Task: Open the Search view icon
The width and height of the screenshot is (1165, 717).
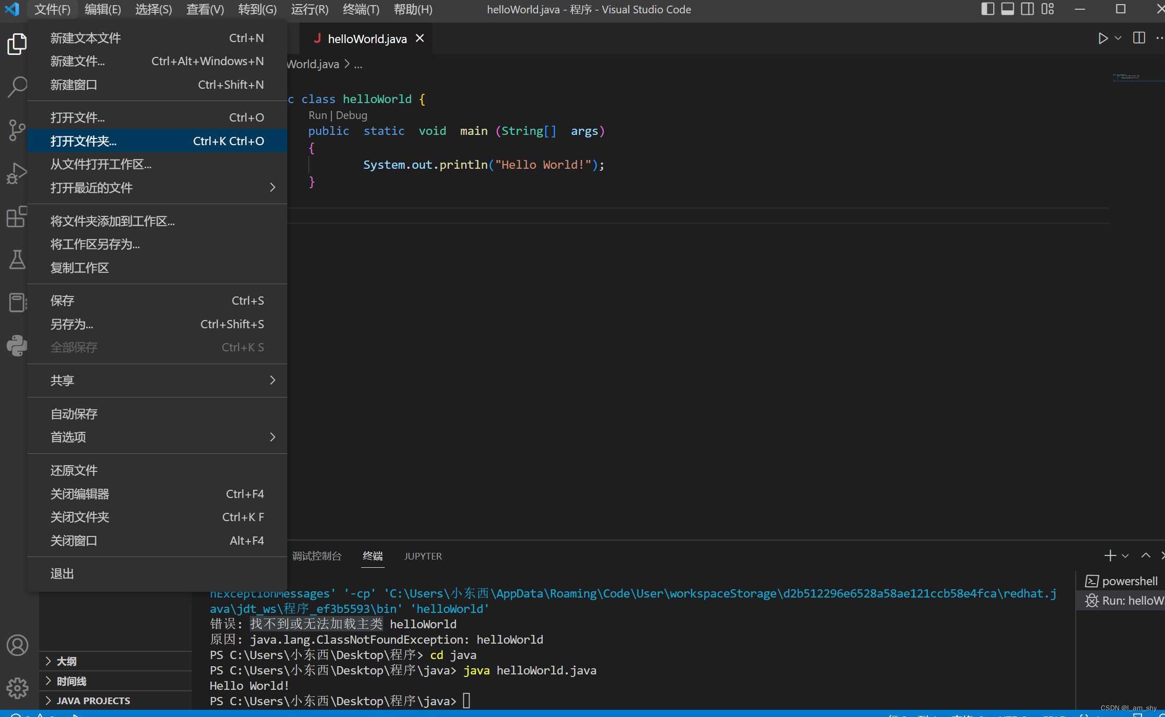Action: click(17, 87)
